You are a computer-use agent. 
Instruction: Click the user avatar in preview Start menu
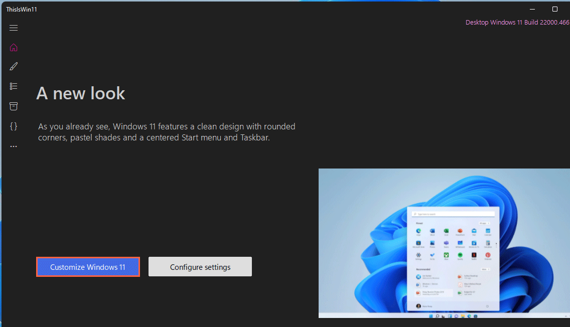click(418, 306)
